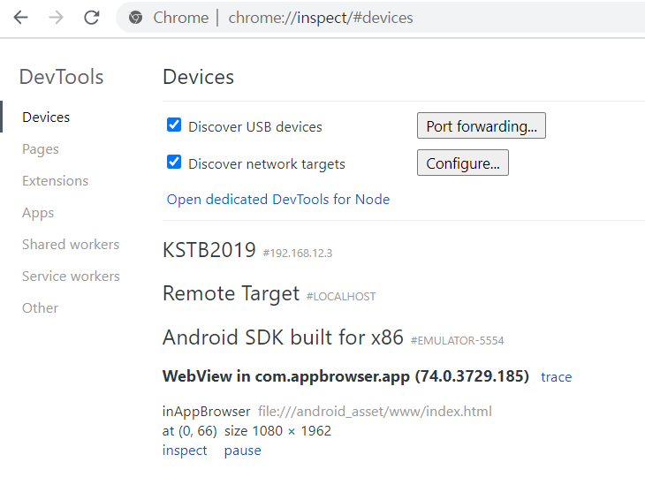Click the Devices page heading
Screen dimensions: 645x500
pos(198,77)
